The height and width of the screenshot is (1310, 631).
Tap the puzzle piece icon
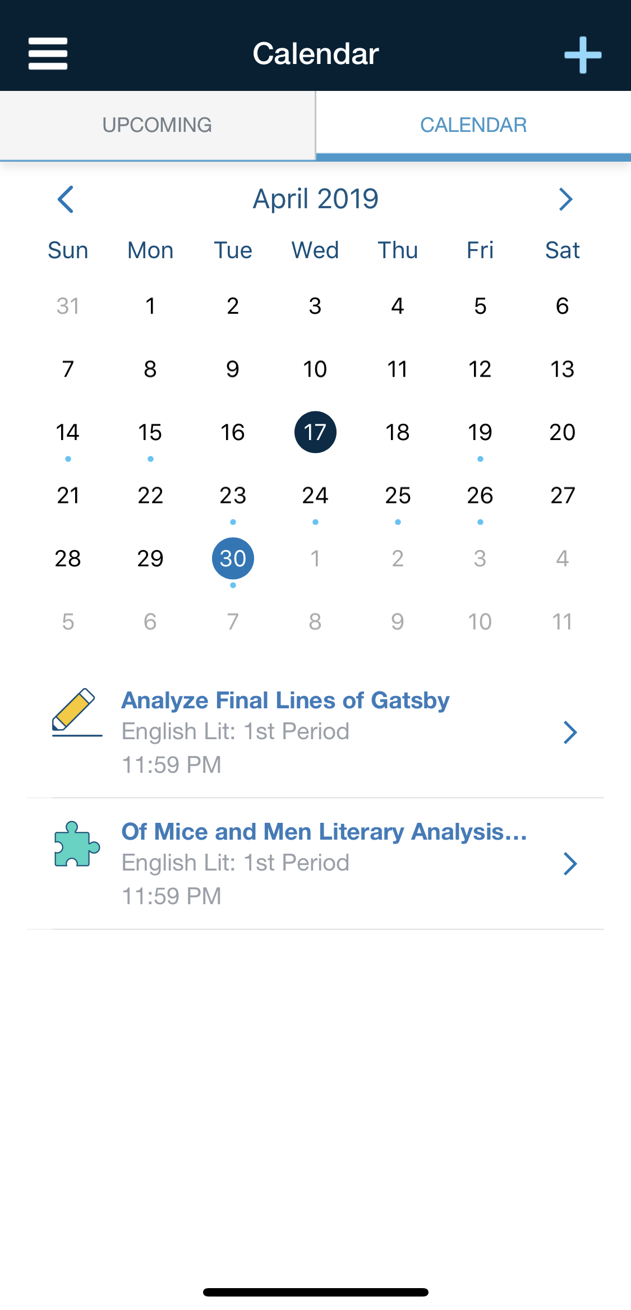(x=77, y=844)
